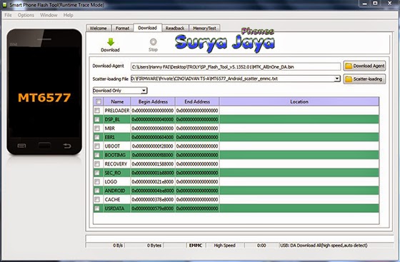The width and height of the screenshot is (400, 262).
Task: Click the Name column header
Action: 117,101
